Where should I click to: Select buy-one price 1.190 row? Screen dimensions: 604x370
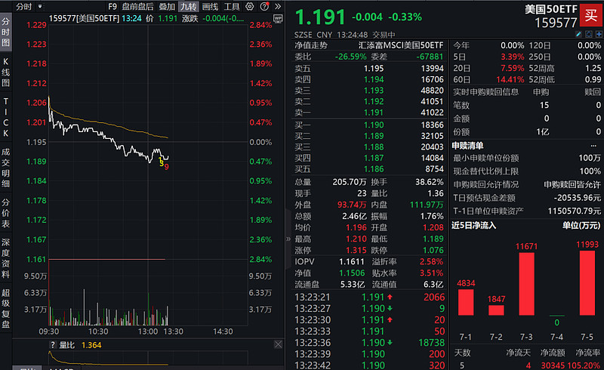click(369, 125)
